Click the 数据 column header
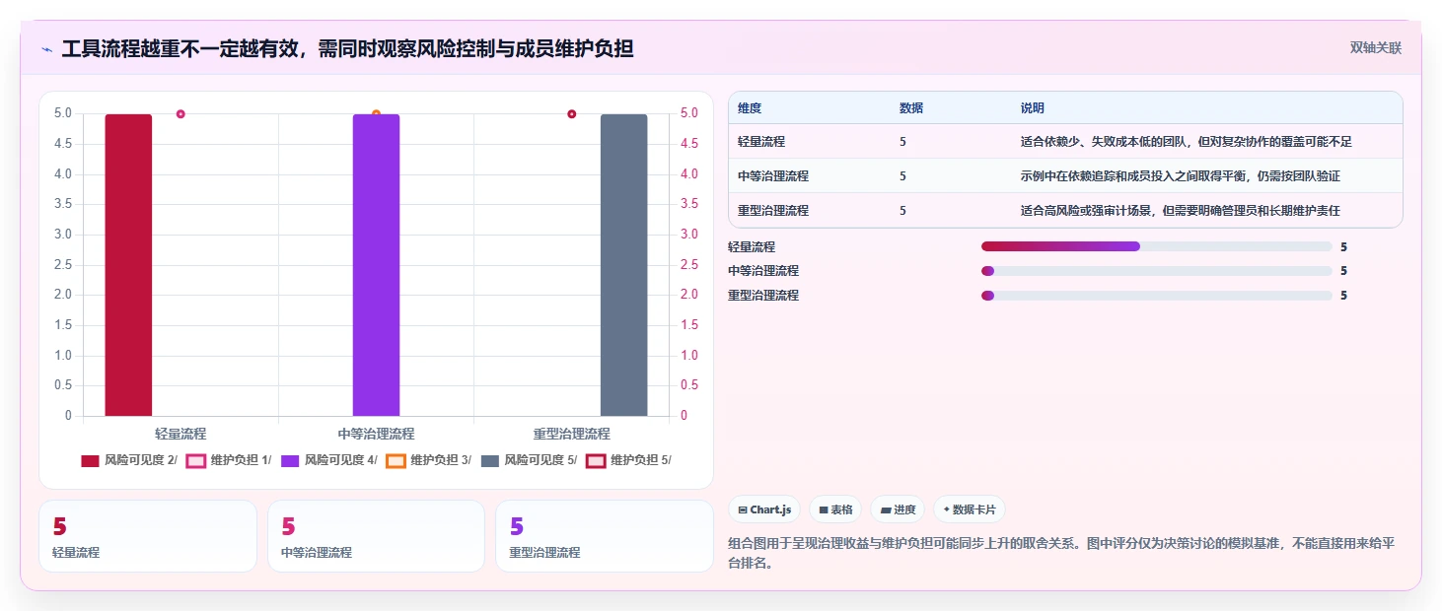 pos(911,108)
